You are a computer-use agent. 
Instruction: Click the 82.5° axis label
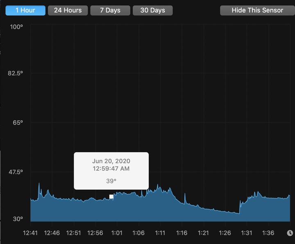15,73
